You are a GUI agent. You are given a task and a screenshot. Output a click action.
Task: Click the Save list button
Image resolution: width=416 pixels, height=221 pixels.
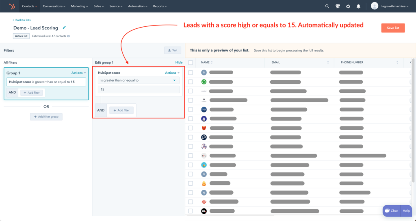click(x=393, y=28)
